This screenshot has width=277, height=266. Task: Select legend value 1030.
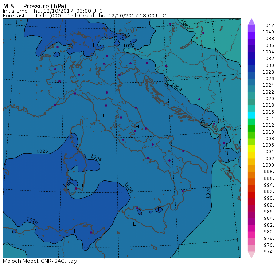pos(269,65)
